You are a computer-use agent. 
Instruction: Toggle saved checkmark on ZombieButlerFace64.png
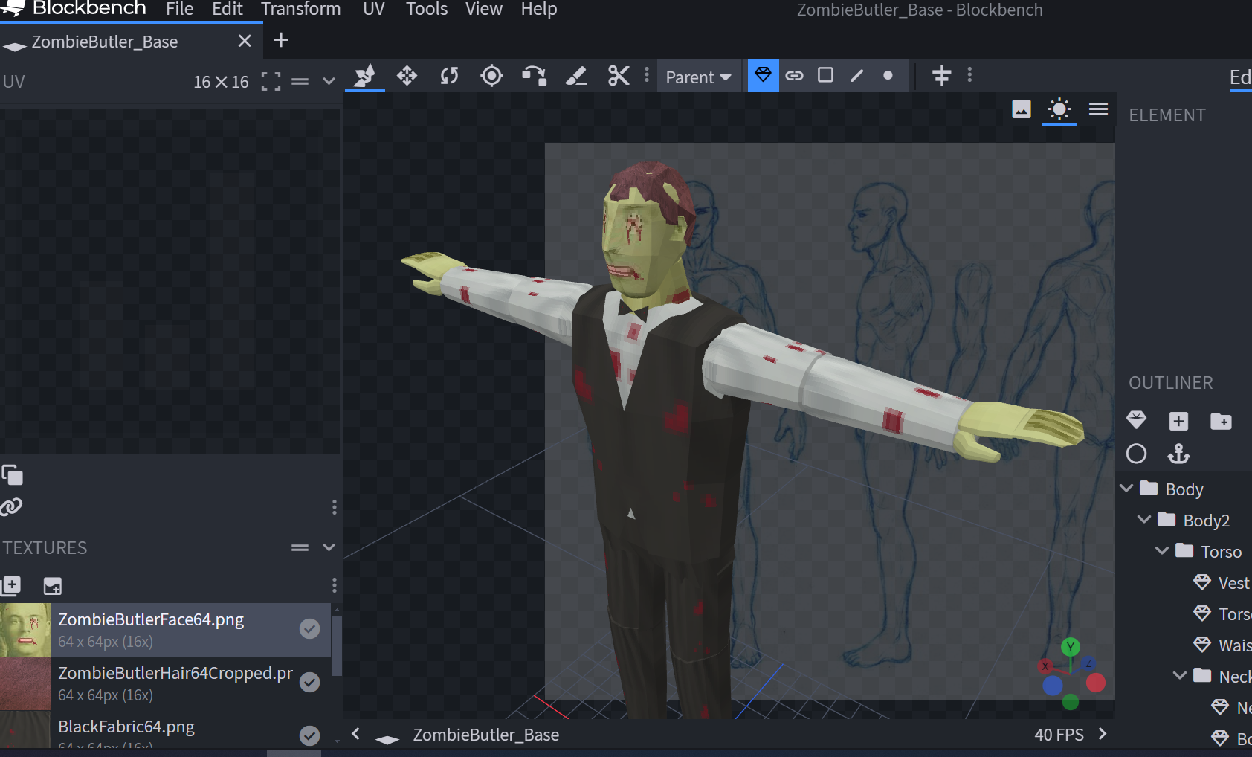click(x=309, y=629)
